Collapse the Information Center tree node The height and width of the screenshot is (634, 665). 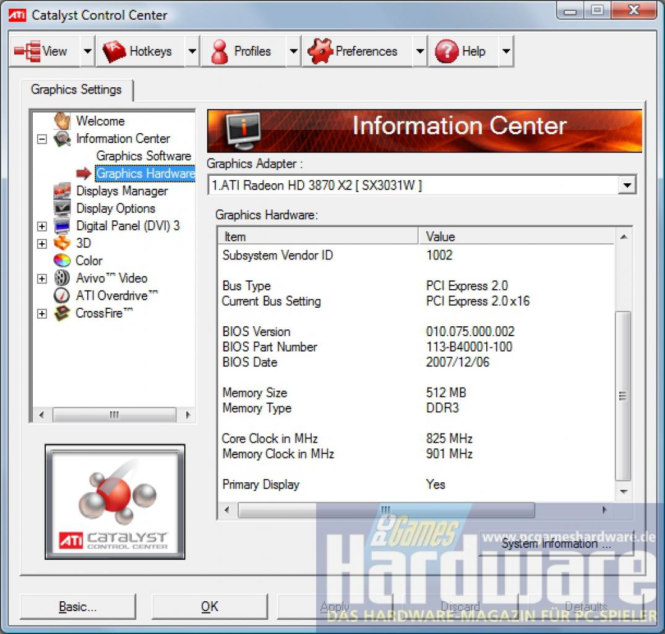[41, 139]
